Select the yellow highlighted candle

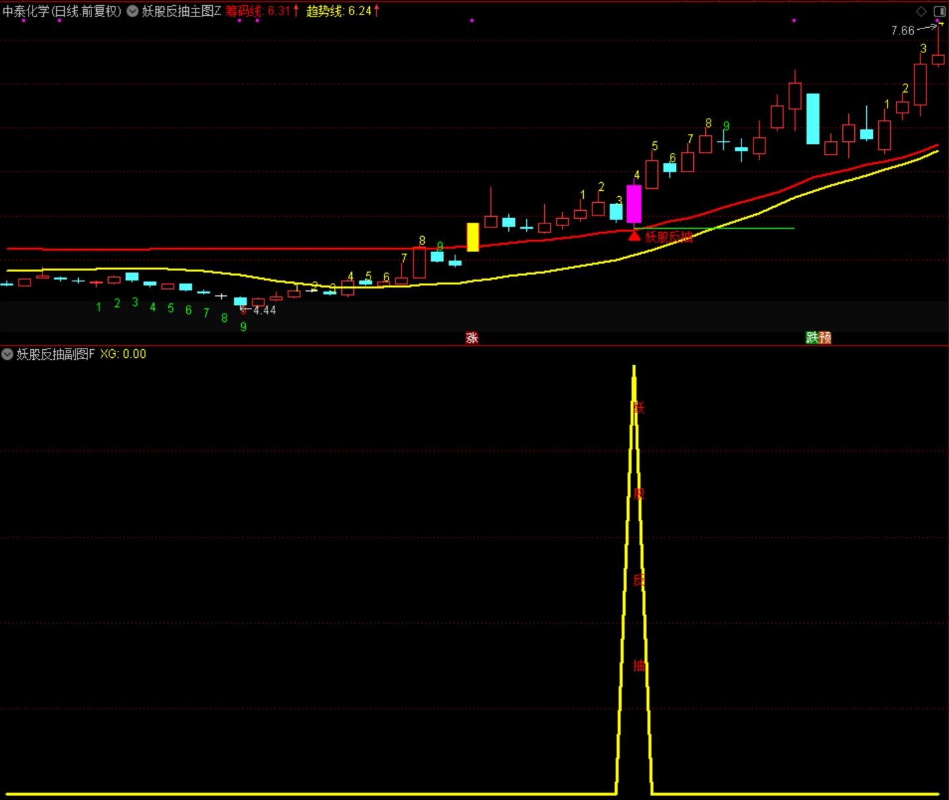tap(473, 237)
